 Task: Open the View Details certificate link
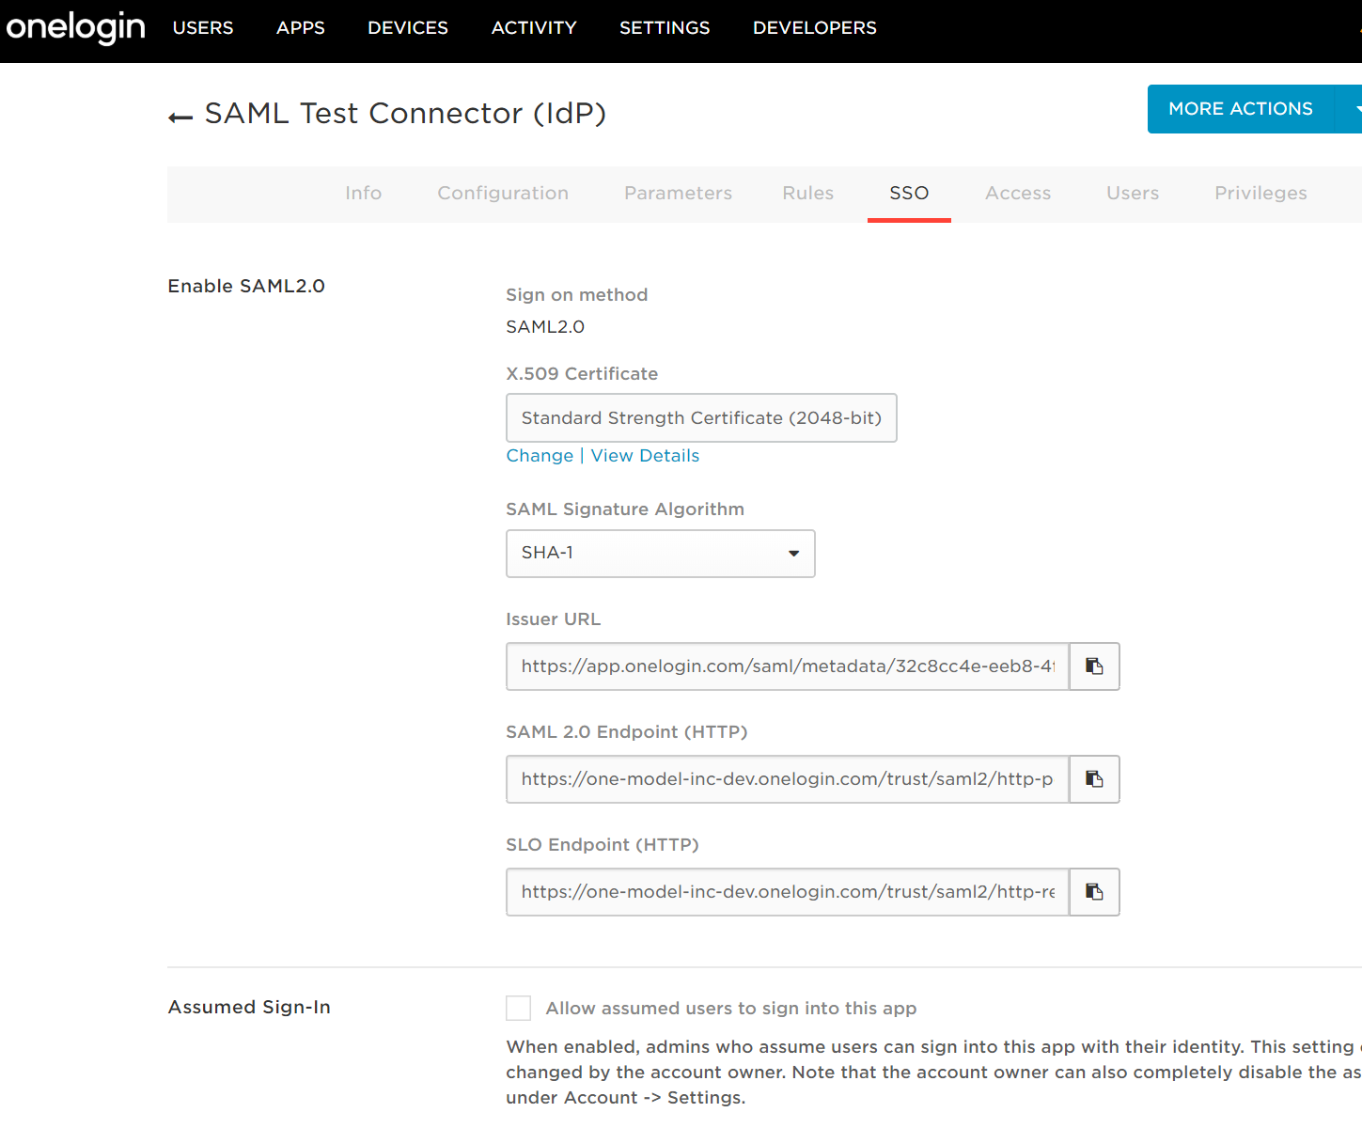click(x=645, y=456)
